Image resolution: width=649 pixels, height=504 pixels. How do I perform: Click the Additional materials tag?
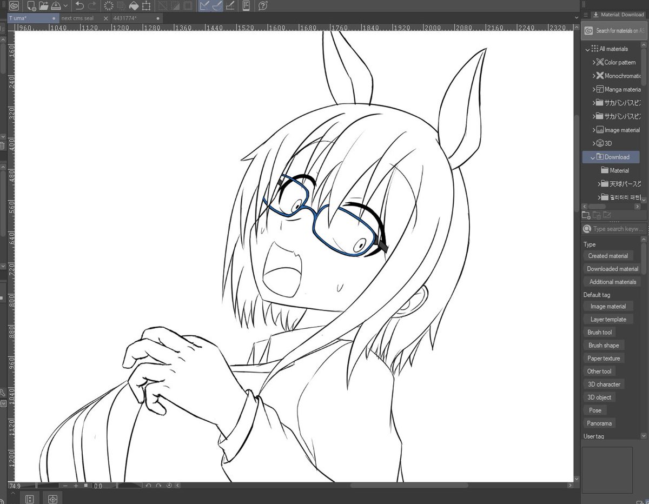[612, 282]
